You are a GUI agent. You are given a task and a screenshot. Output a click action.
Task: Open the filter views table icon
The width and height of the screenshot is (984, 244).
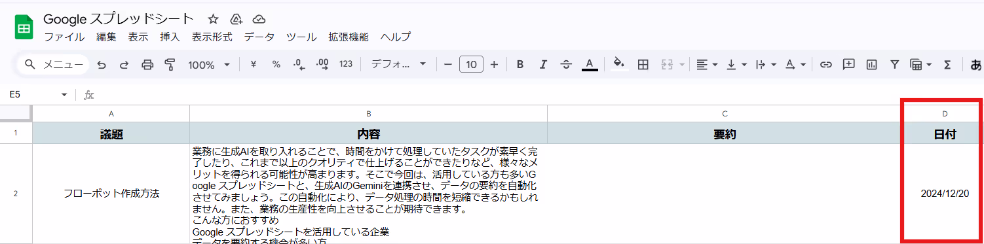[x=920, y=64]
